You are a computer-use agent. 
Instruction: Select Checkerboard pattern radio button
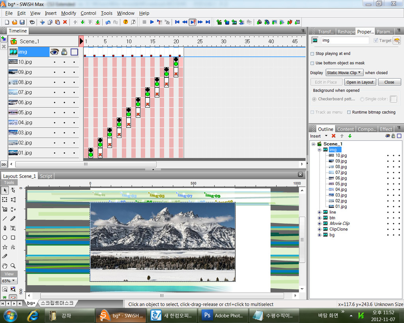(314, 99)
